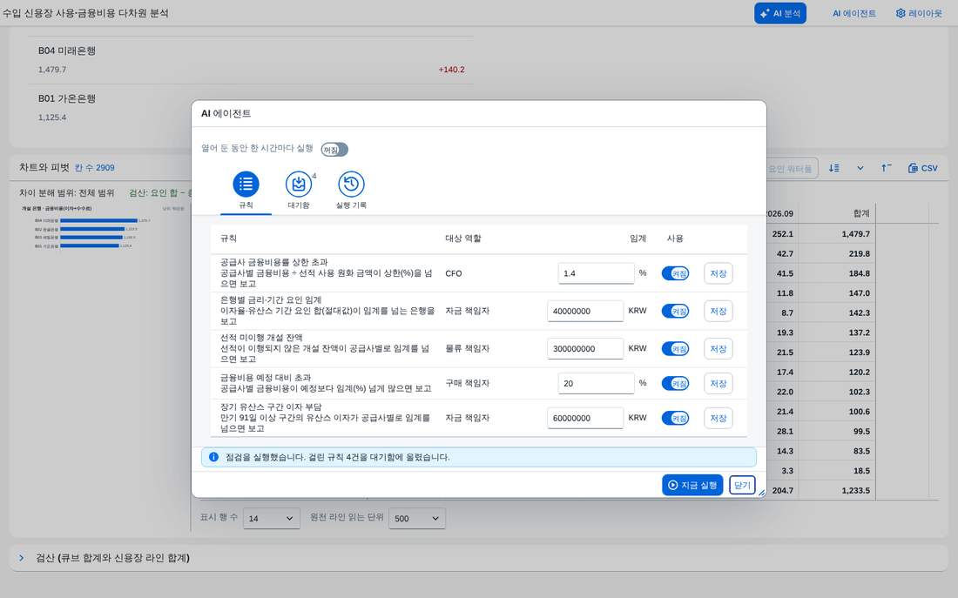
Task: Click the AI 분석 sparkle button
Action: [x=780, y=13]
